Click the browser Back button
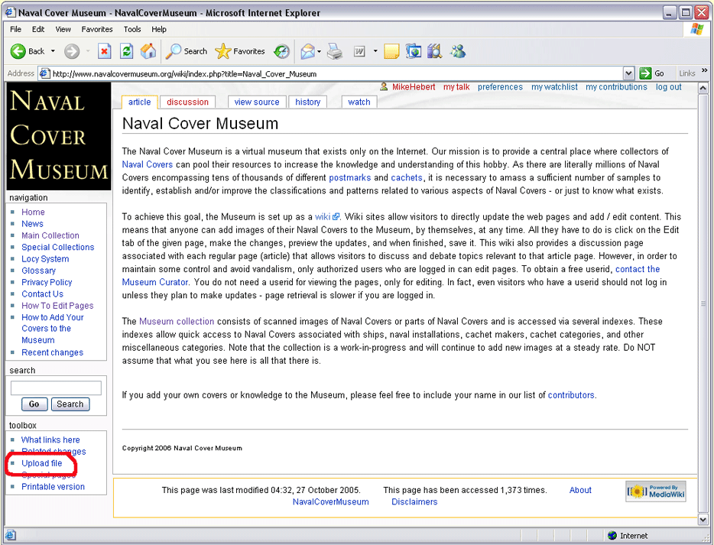Image resolution: width=714 pixels, height=545 pixels. pos(28,51)
